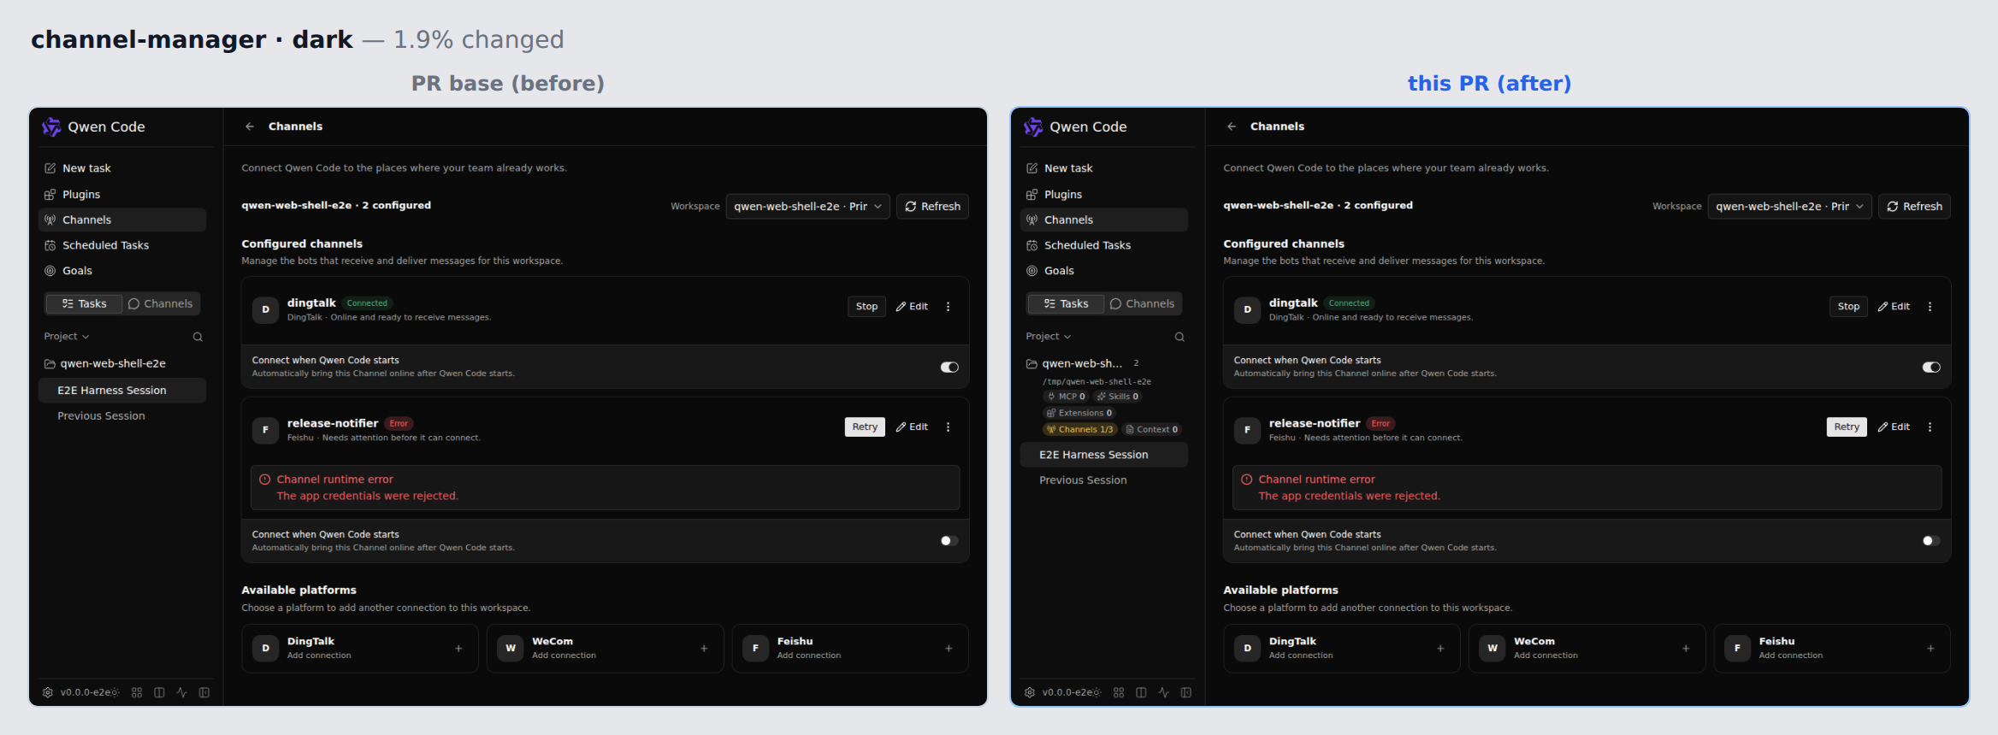The height and width of the screenshot is (735, 1998).
Task: Click the activity pulse icon in the after panel
Action: pyautogui.click(x=1163, y=692)
